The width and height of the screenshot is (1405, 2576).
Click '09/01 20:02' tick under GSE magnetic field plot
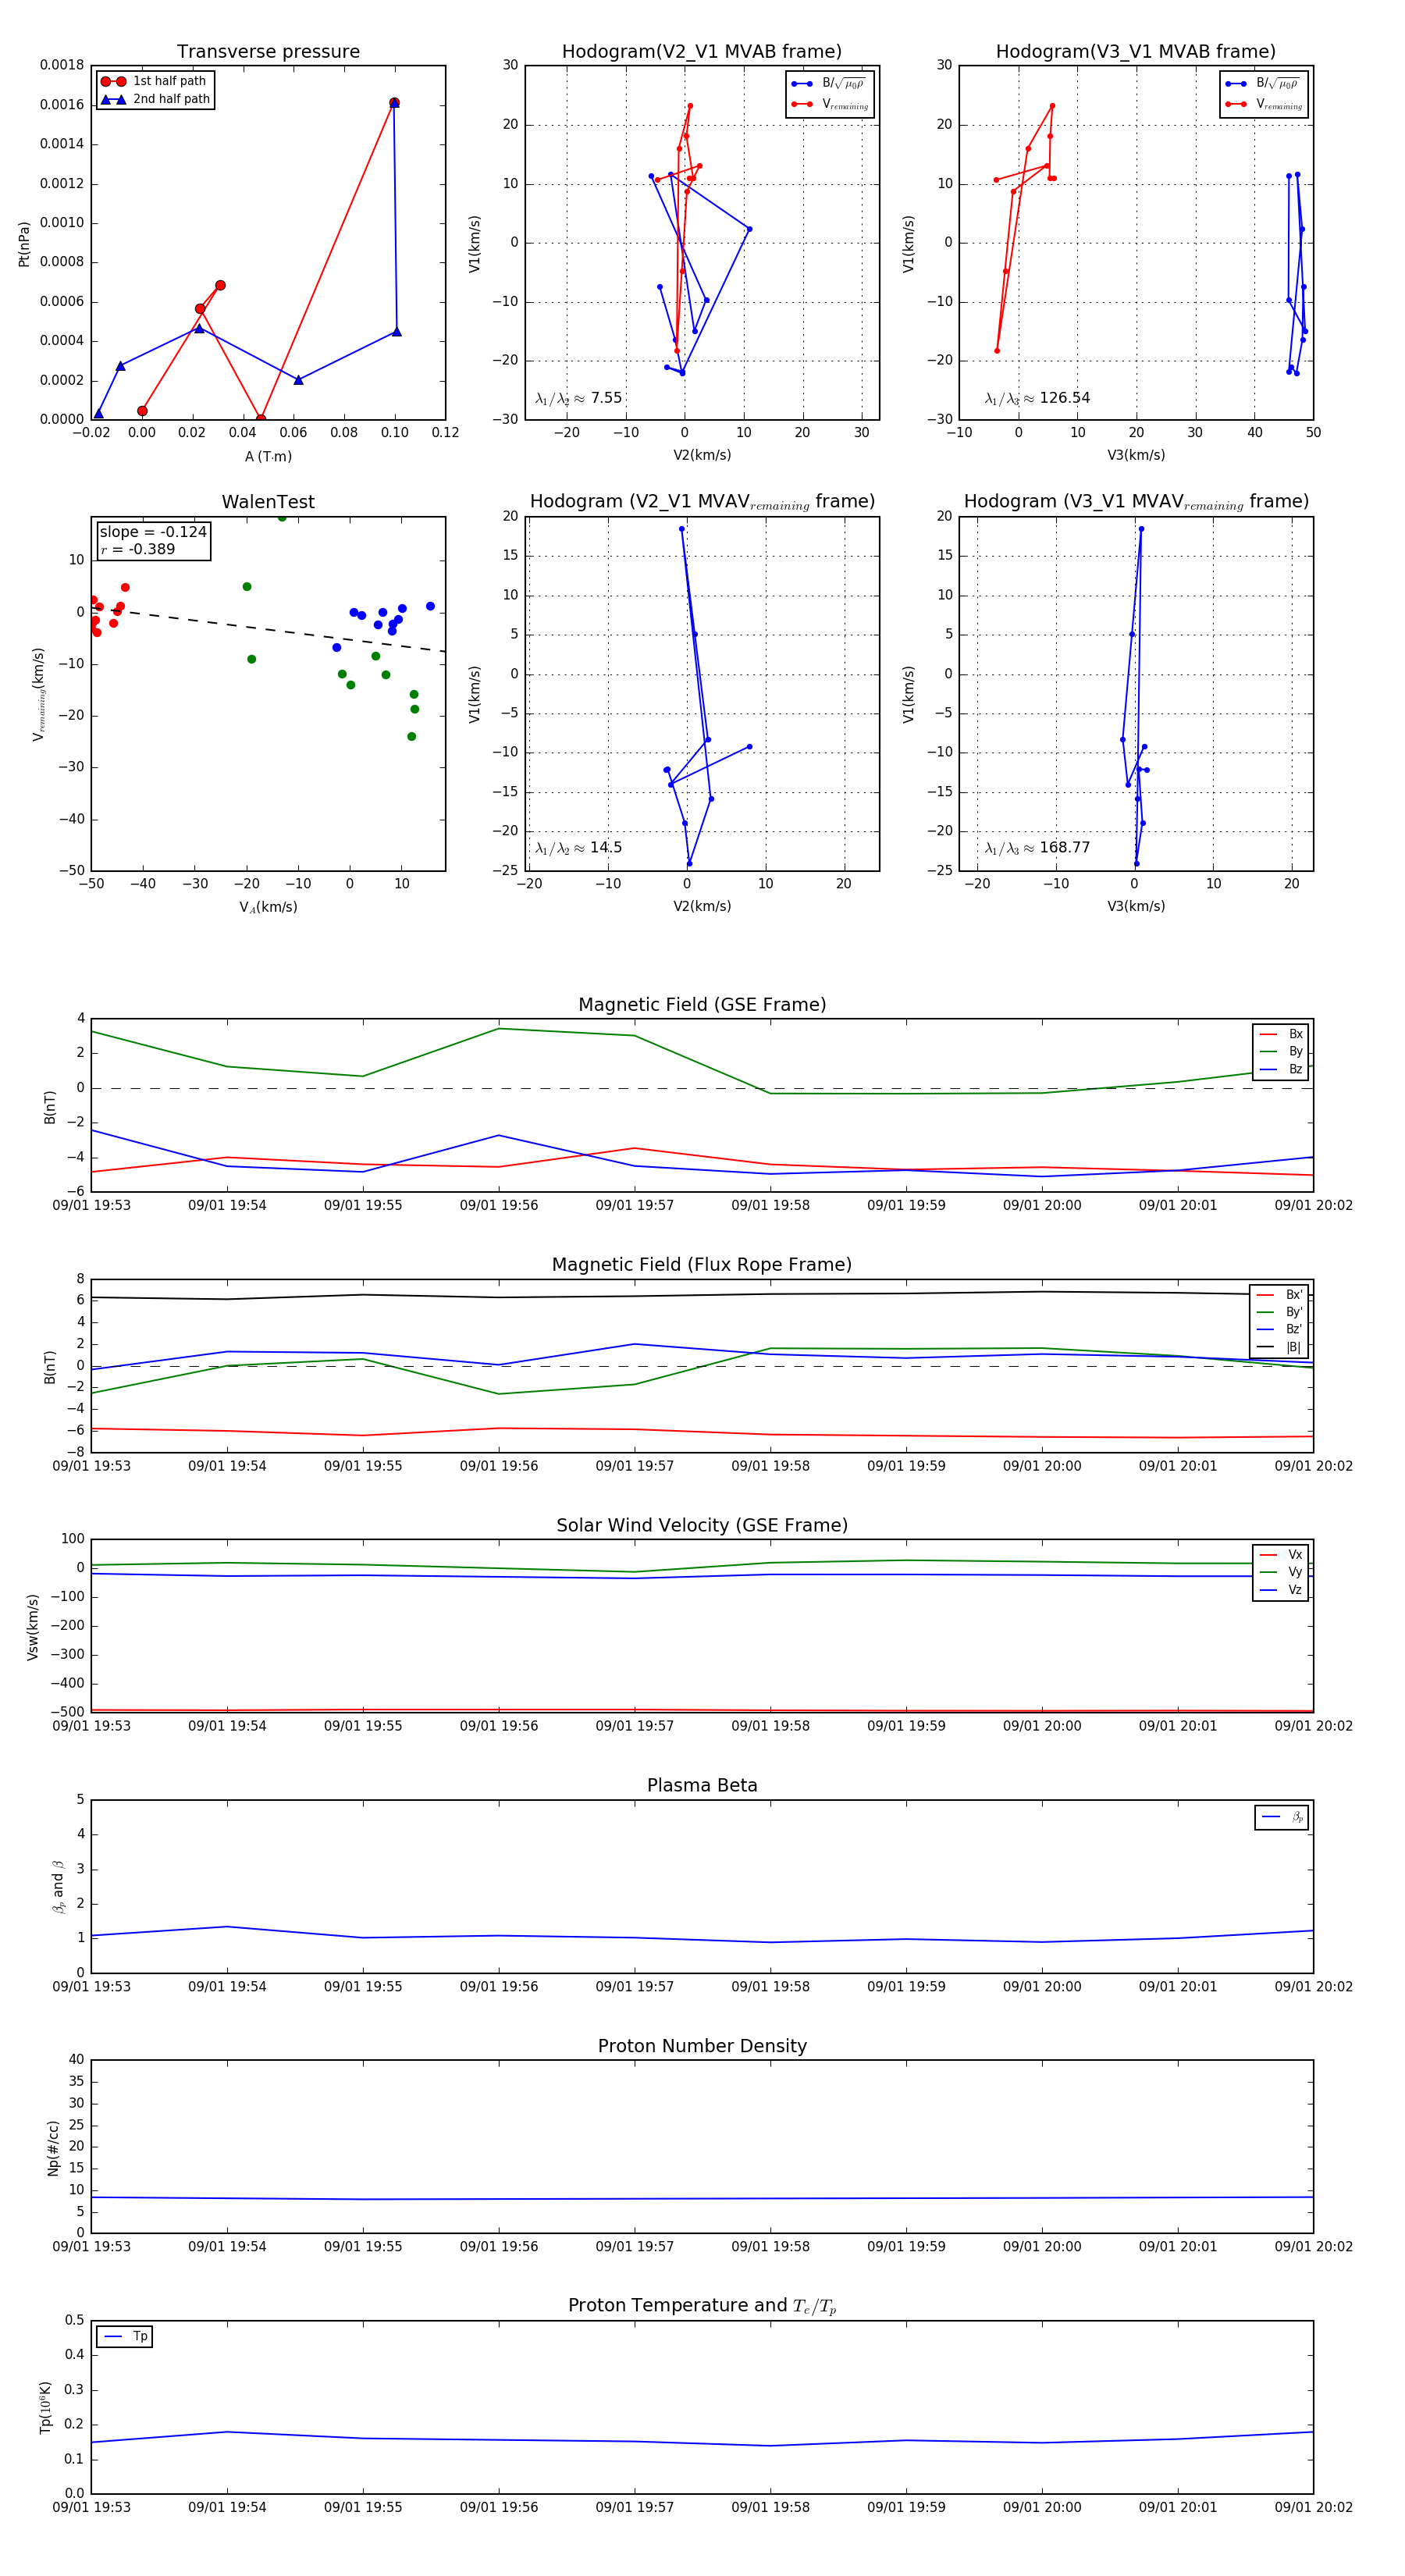coord(1313,1205)
